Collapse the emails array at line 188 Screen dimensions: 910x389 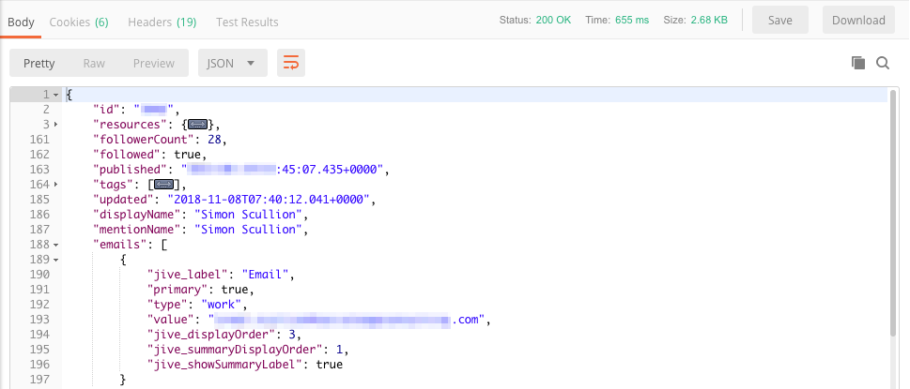click(x=55, y=245)
